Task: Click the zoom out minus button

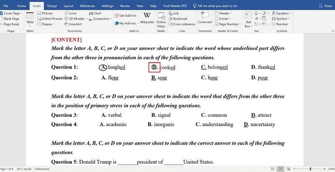Action: click(294, 169)
